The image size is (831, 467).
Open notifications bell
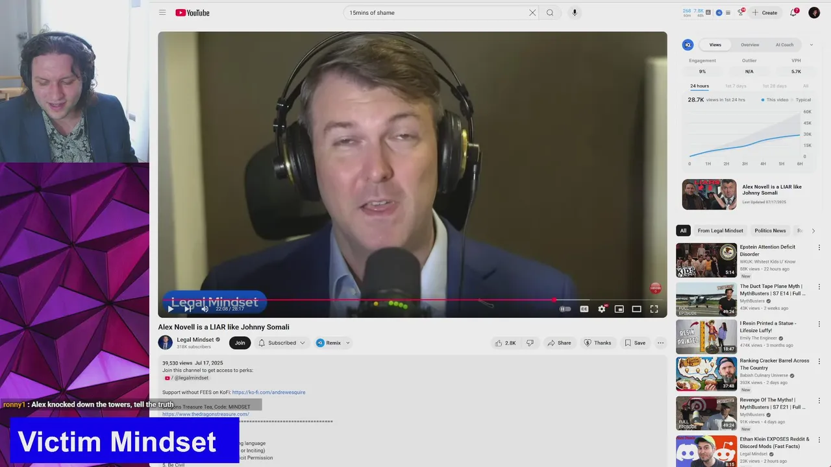(x=793, y=12)
